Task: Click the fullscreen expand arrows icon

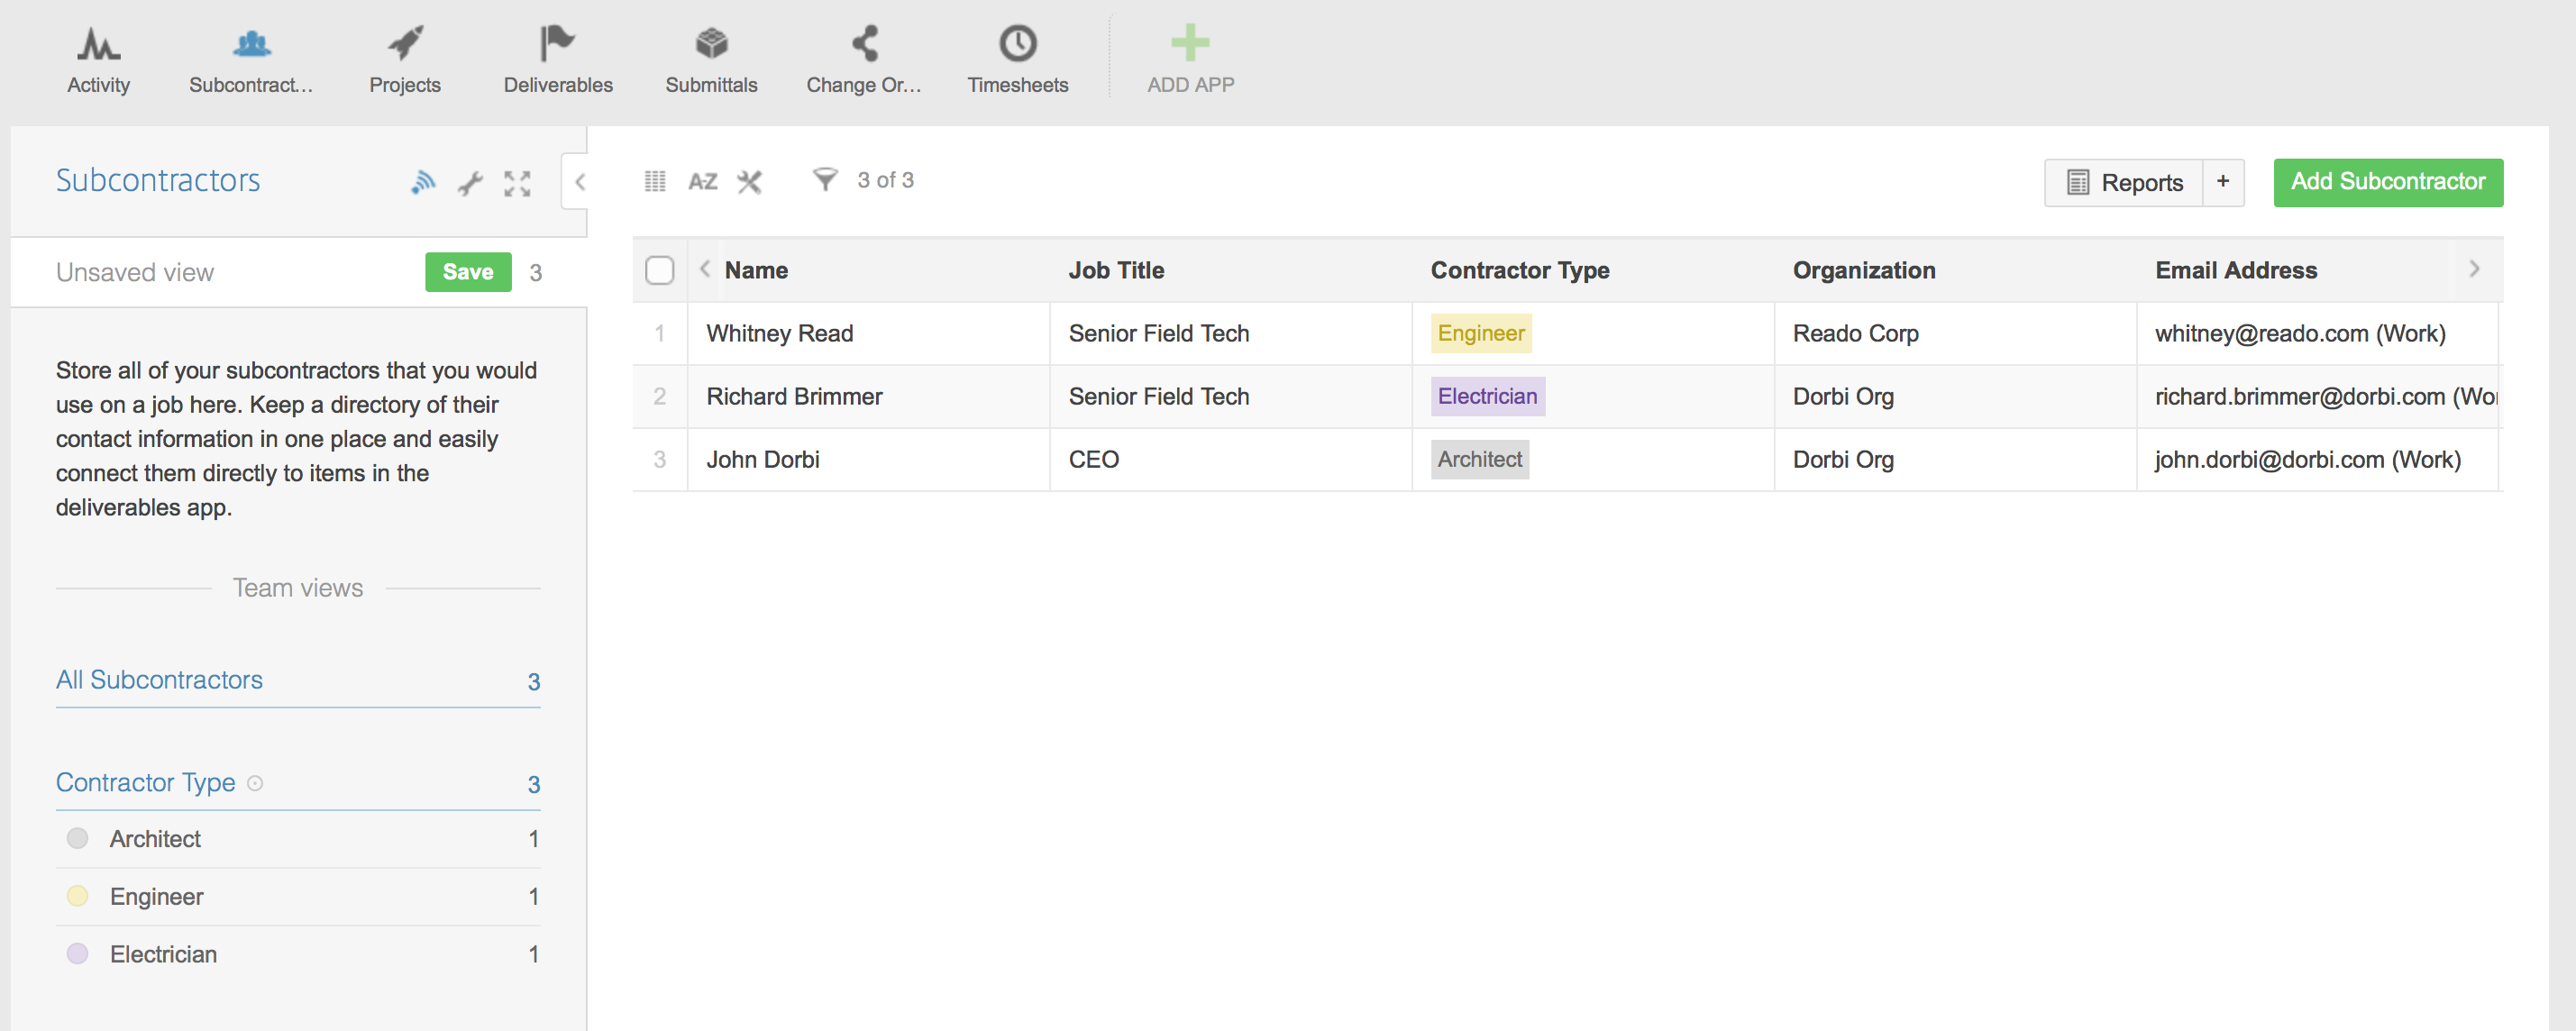Action: (517, 183)
